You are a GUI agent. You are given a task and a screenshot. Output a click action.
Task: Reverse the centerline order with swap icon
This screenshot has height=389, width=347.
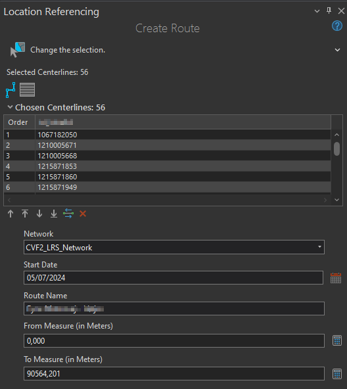point(68,214)
